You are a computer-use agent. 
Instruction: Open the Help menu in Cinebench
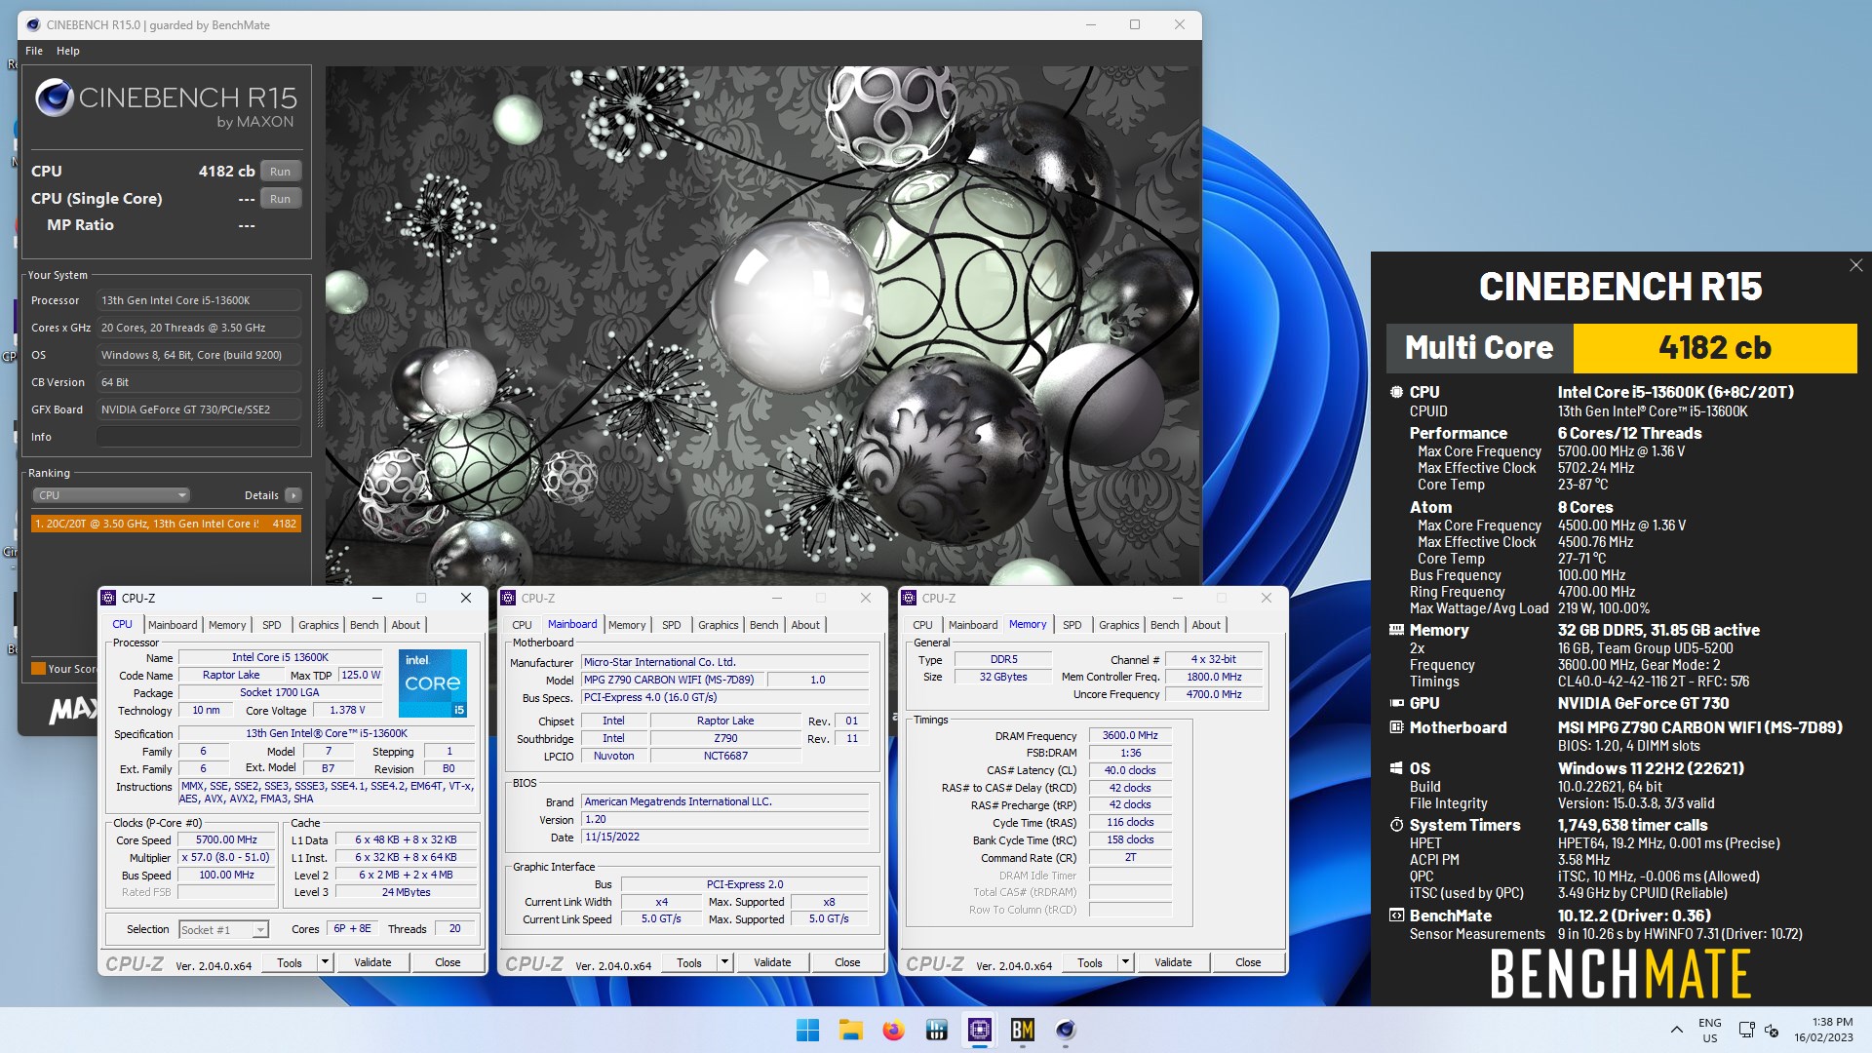coord(68,51)
